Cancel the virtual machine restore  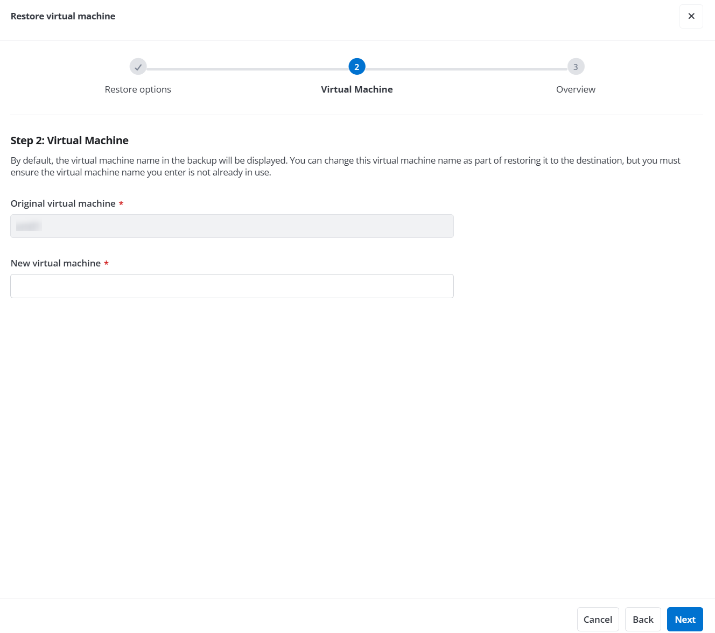(598, 619)
